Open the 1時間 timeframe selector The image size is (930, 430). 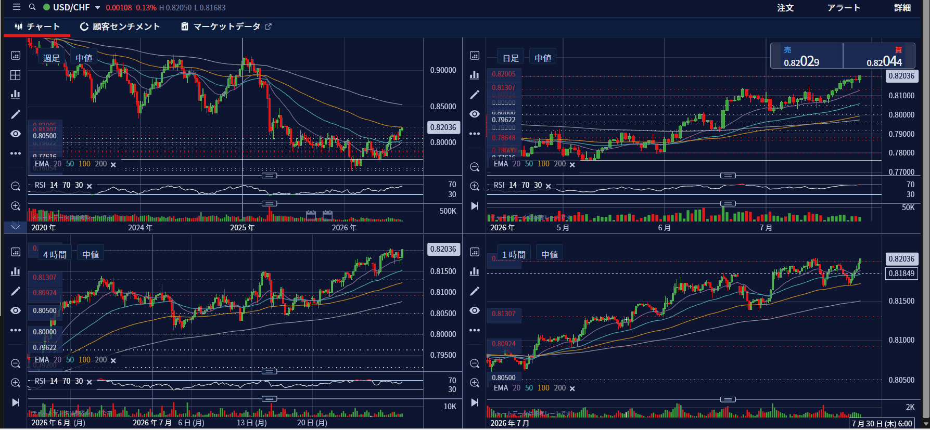pos(514,254)
